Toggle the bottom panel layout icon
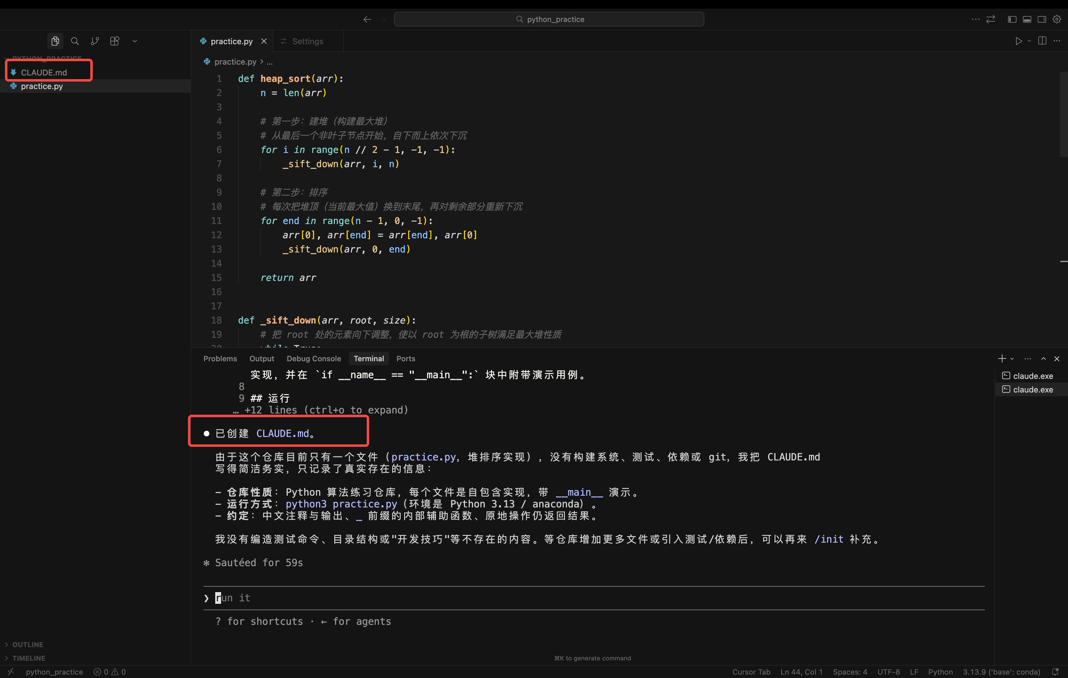1068x678 pixels. click(x=1027, y=19)
